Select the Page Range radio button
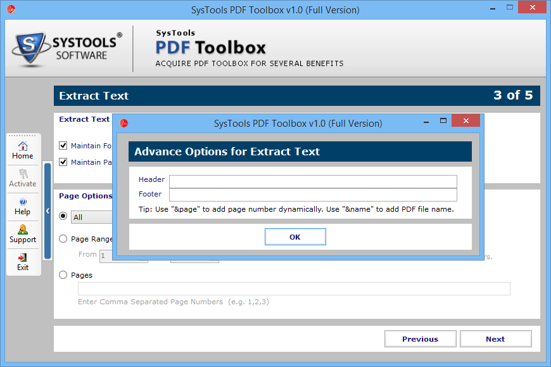 pyautogui.click(x=63, y=239)
